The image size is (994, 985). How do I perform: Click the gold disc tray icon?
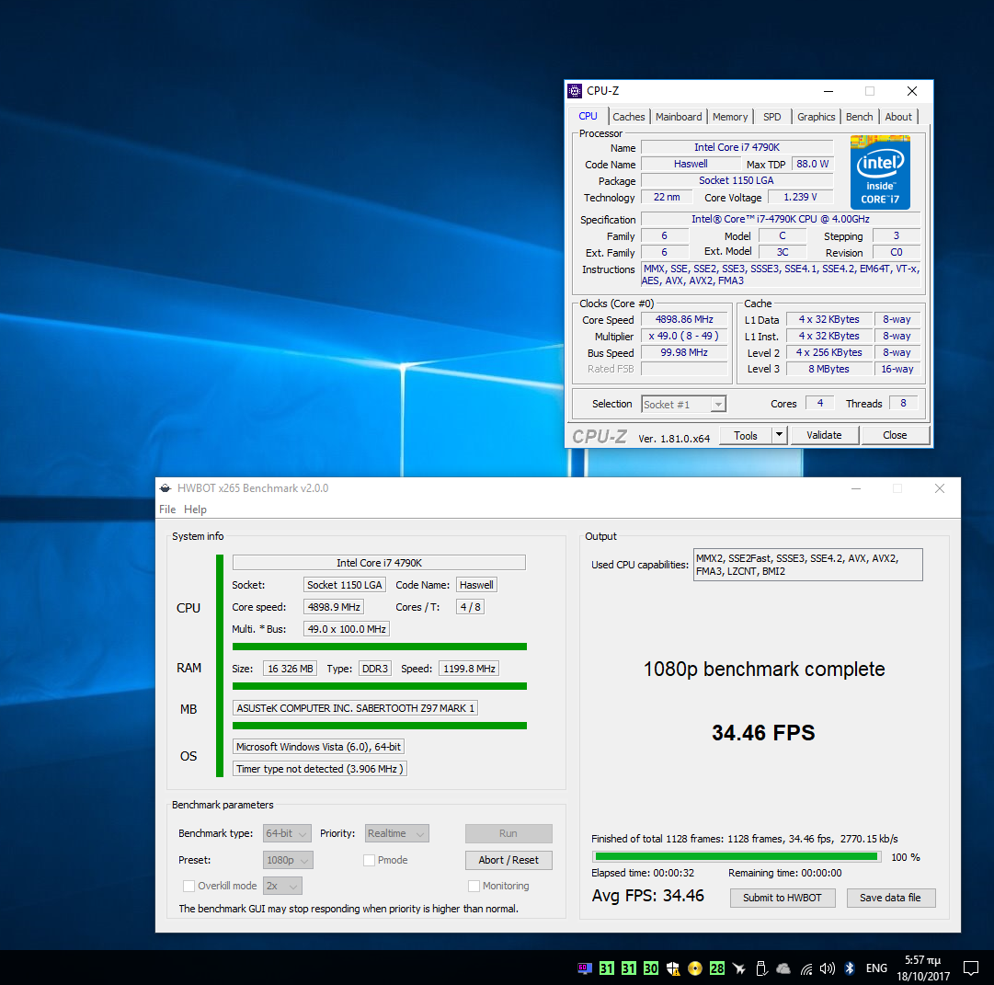(x=695, y=968)
